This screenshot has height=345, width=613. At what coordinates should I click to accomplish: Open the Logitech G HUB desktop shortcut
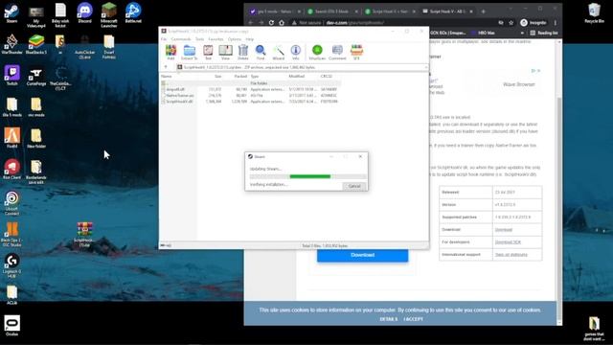pyautogui.click(x=11, y=266)
